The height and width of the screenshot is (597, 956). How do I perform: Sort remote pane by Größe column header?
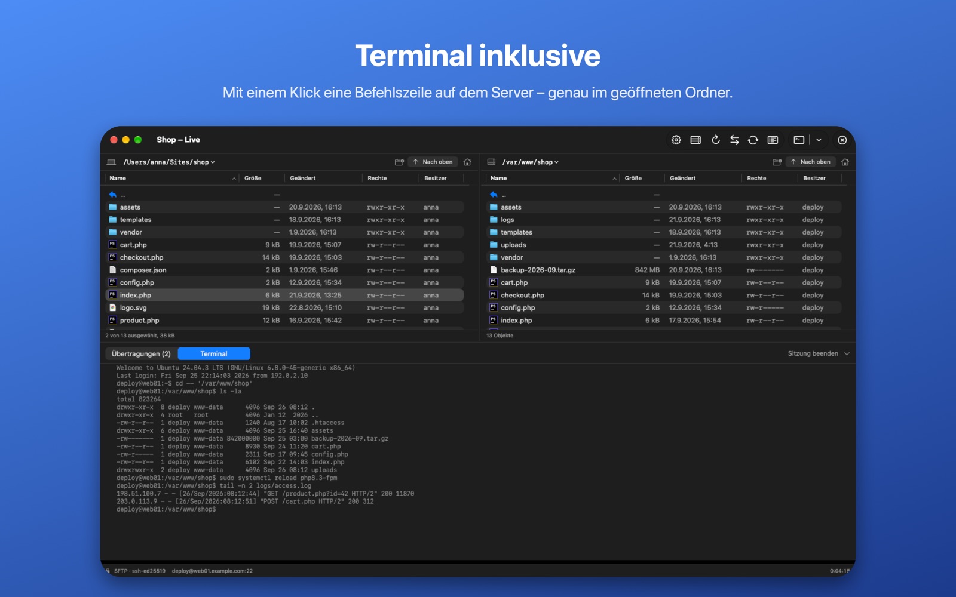pos(642,178)
